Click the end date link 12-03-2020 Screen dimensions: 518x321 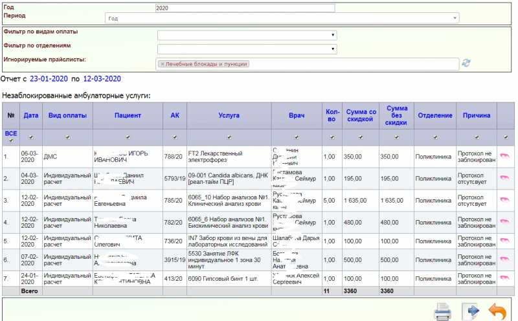click(x=102, y=79)
